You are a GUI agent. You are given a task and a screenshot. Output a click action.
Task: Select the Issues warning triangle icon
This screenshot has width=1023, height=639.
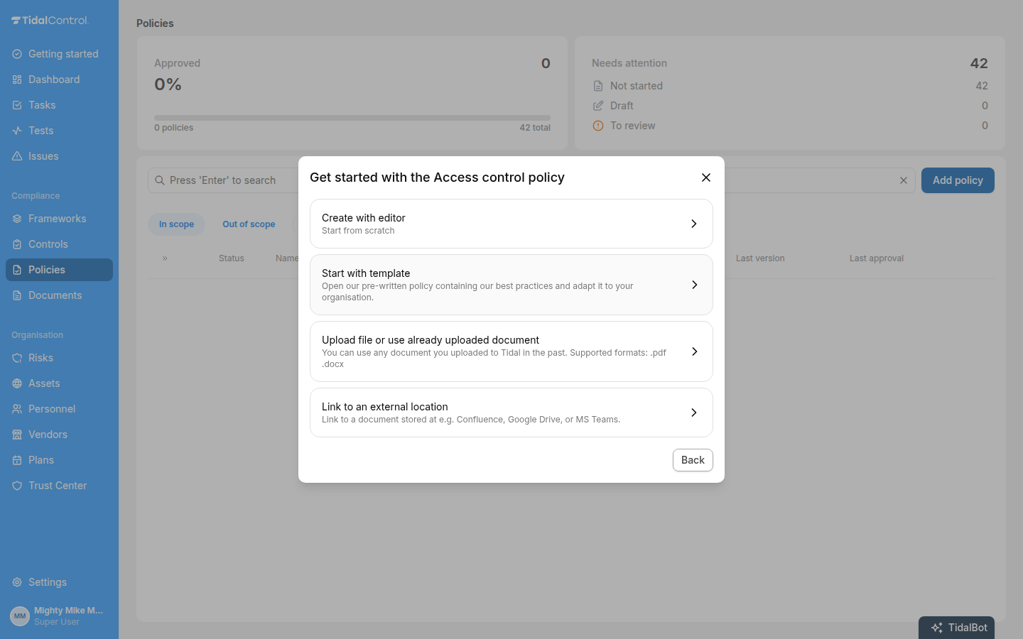[17, 156]
